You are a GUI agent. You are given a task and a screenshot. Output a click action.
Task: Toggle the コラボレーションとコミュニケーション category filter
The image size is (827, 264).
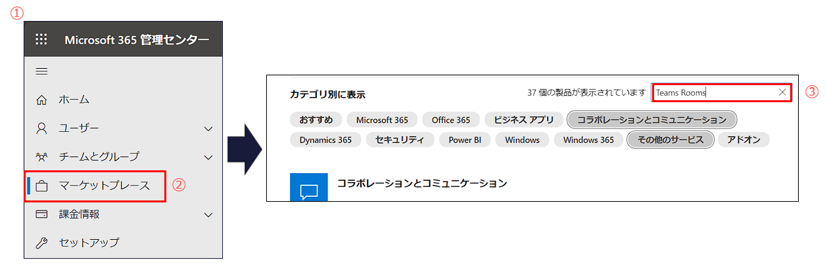click(x=651, y=120)
